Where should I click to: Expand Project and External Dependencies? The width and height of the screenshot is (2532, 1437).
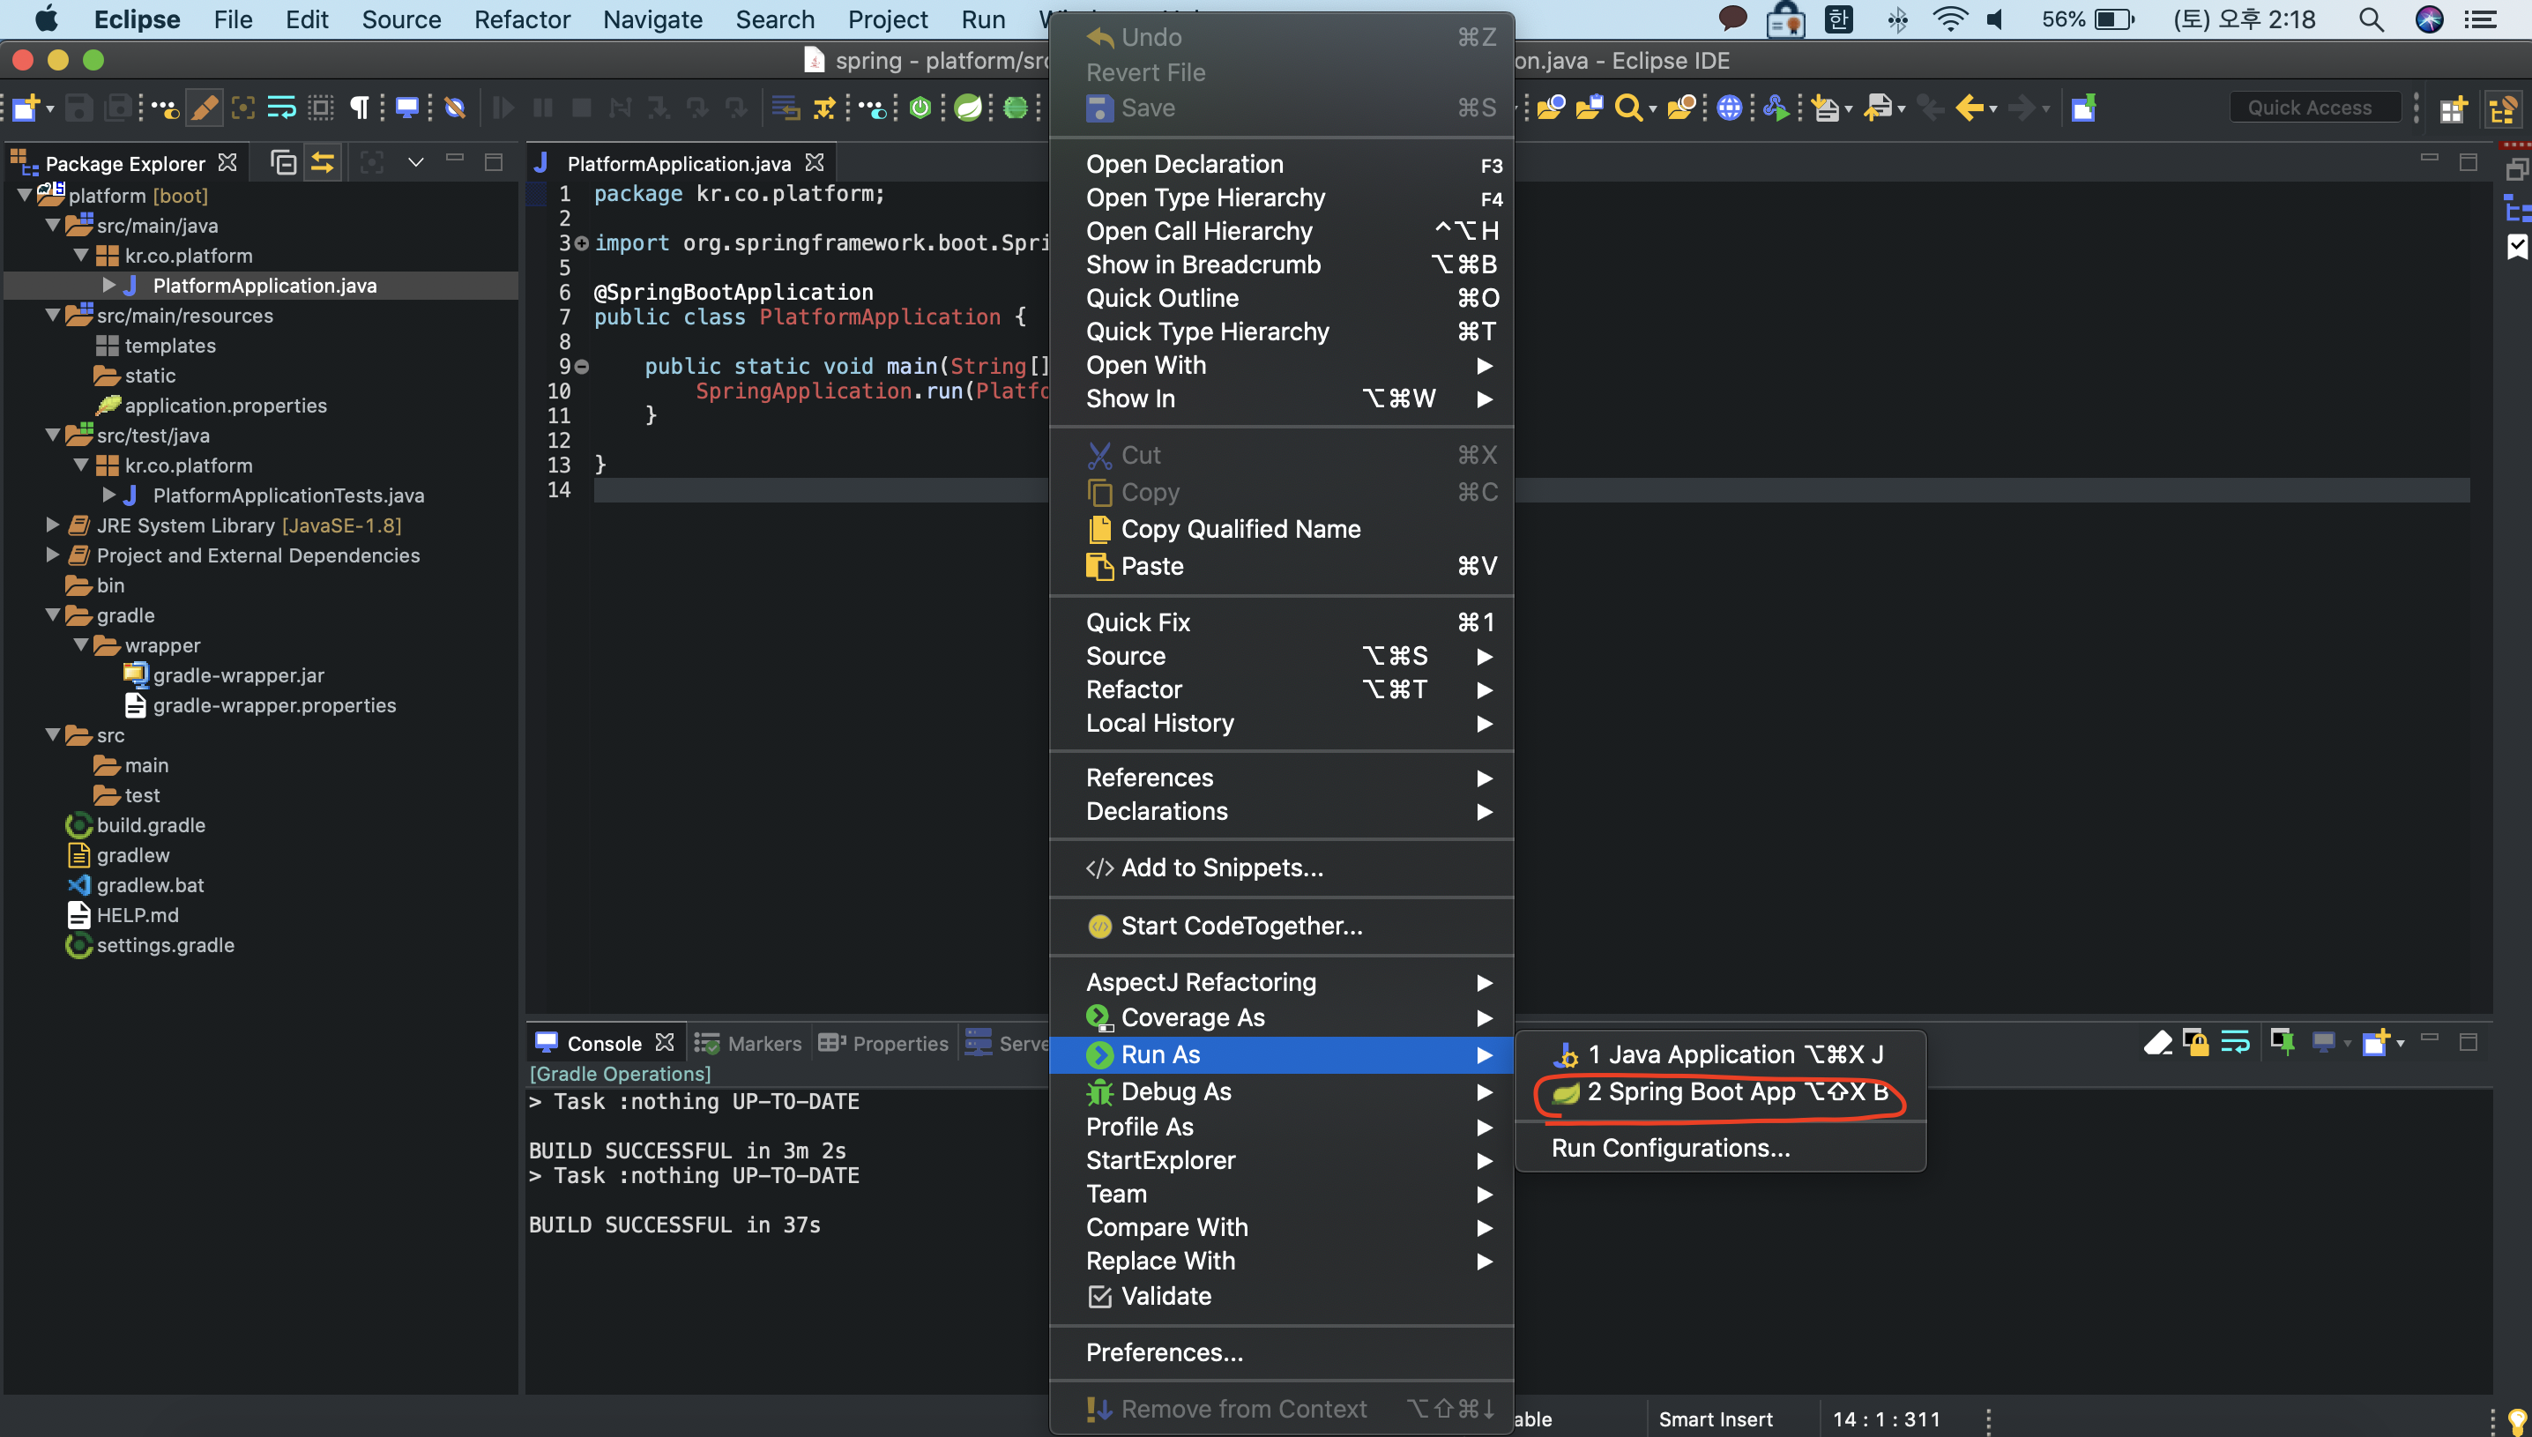[52, 555]
